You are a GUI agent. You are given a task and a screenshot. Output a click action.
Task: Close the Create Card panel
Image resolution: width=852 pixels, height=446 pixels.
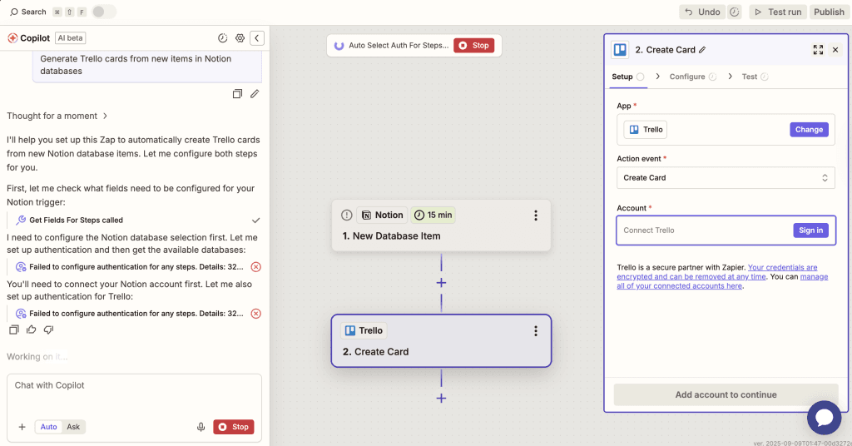click(x=835, y=50)
